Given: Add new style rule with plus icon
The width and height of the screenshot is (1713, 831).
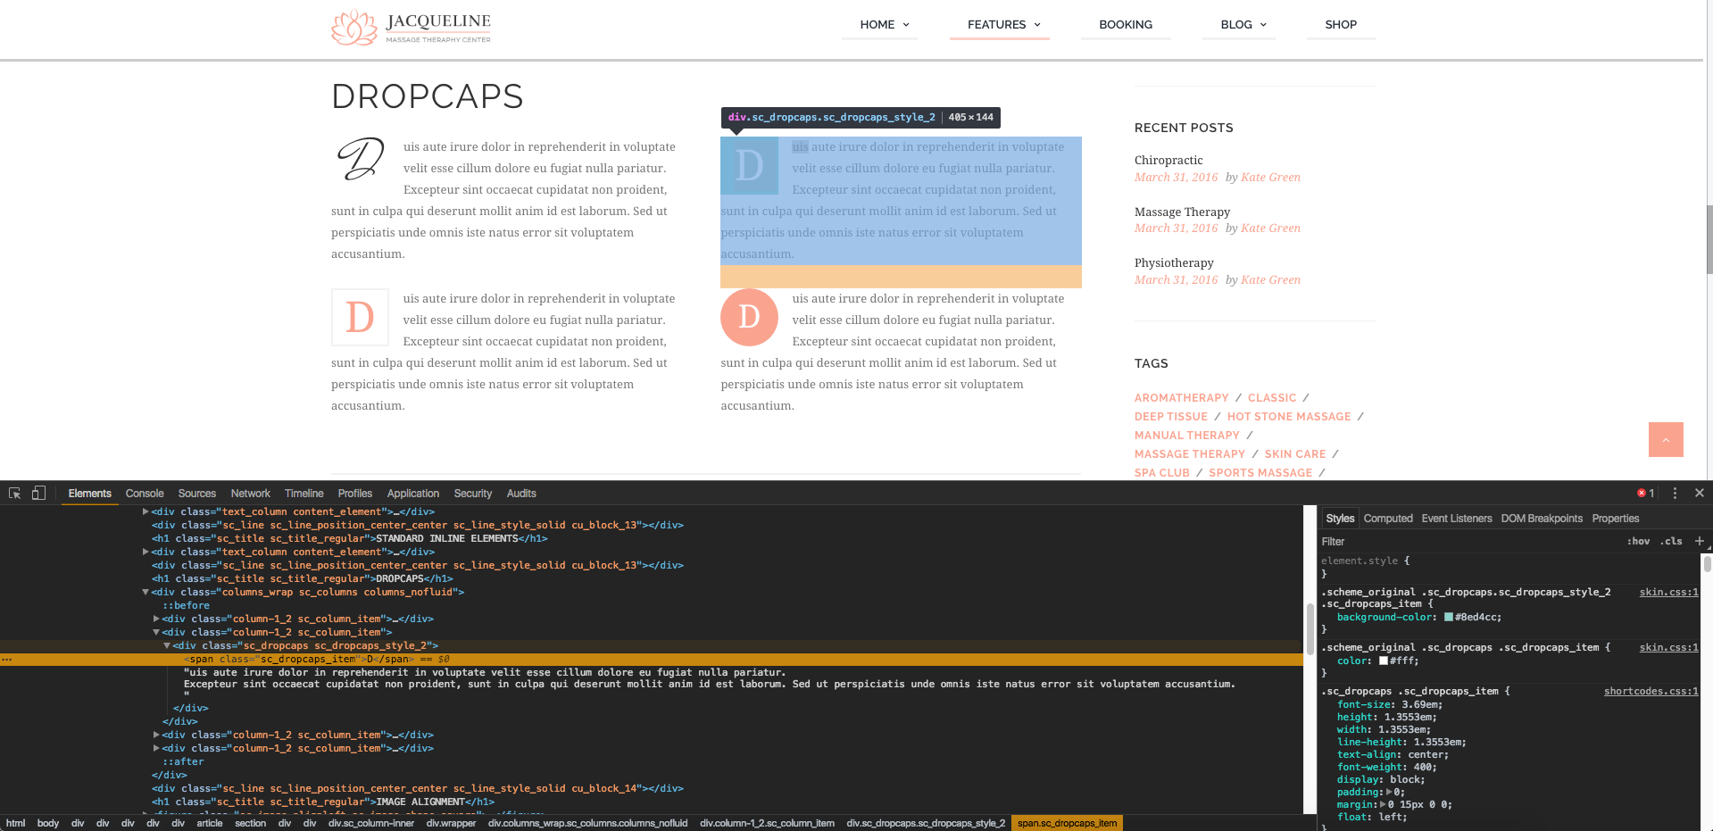Looking at the screenshot, I should [1700, 541].
